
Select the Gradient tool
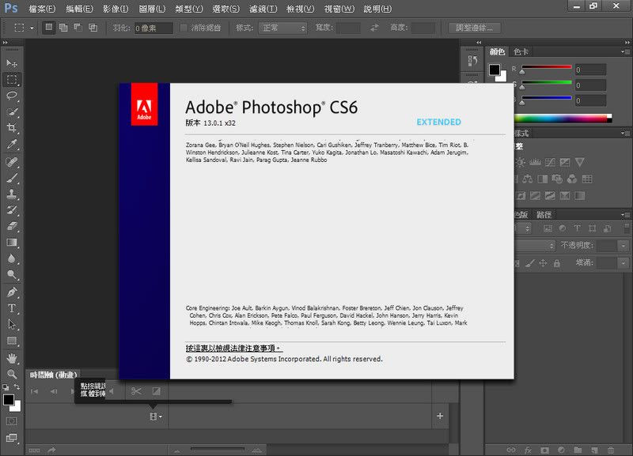point(12,243)
